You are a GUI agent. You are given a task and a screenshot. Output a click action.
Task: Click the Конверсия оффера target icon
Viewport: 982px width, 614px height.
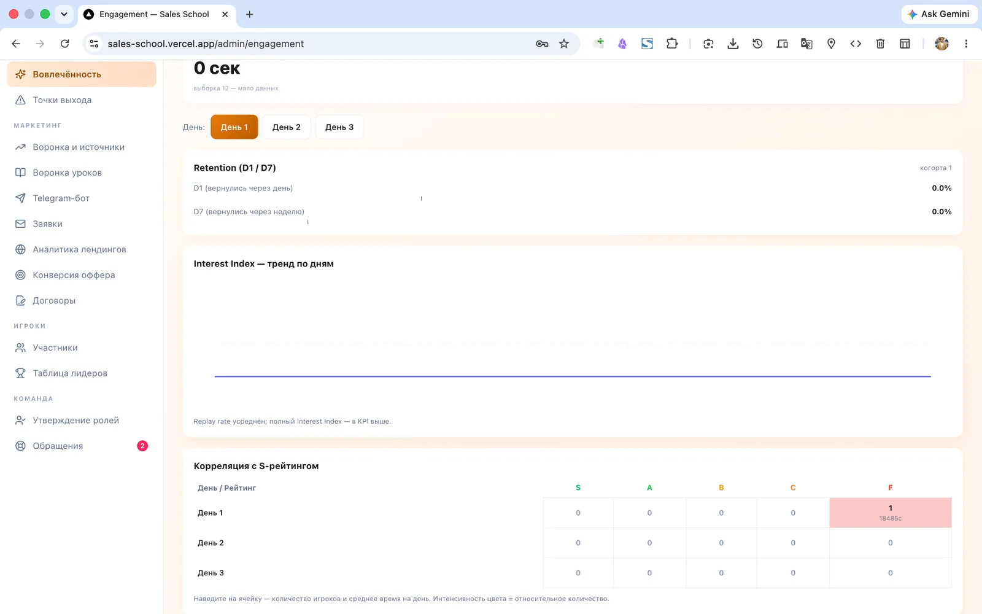point(20,275)
